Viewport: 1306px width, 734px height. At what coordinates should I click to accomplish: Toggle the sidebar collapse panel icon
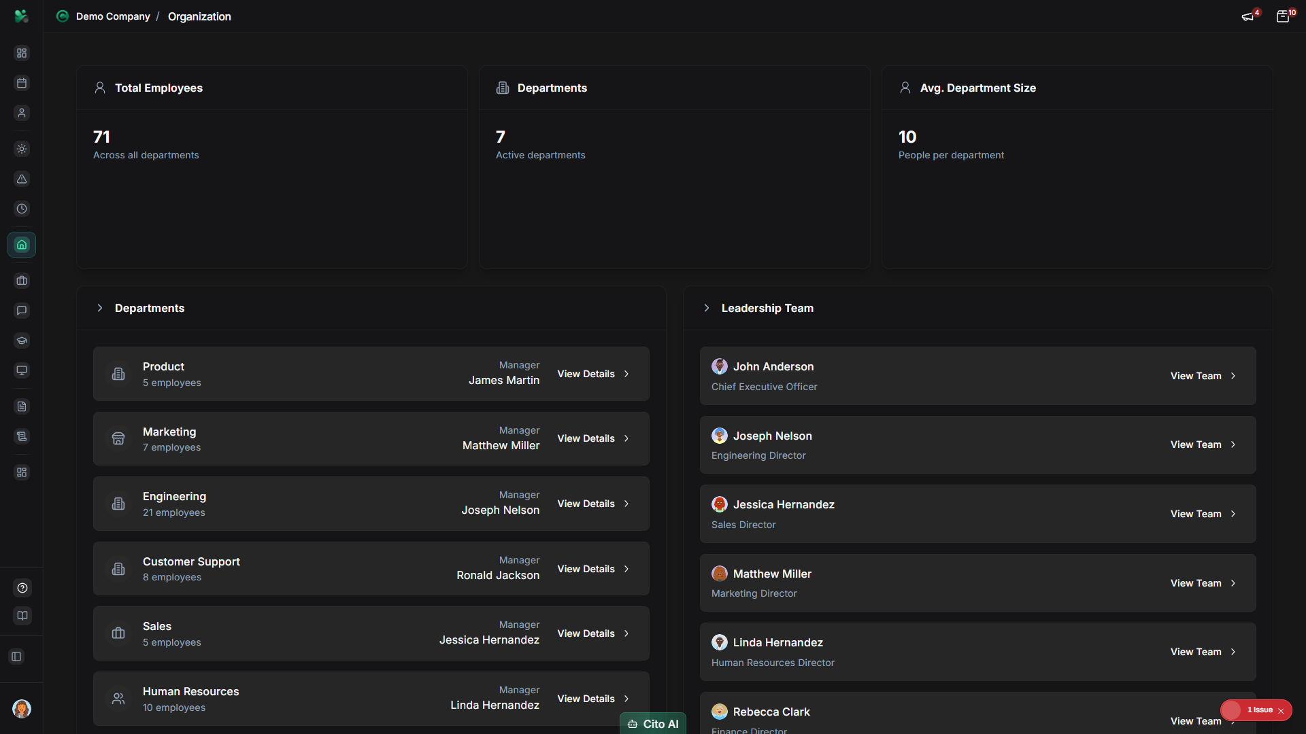(16, 657)
